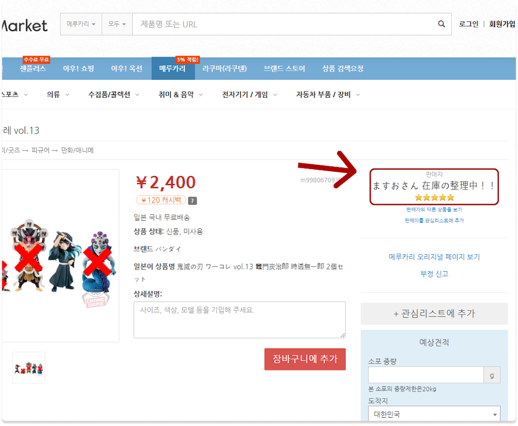Click the cashback help question mark icon
The image size is (518, 426).
point(192,200)
